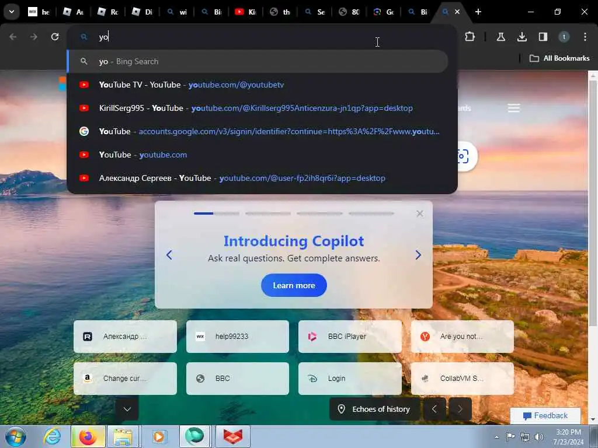This screenshot has width=598, height=448.
Task: Close the Introducing Copilot card
Action: click(x=419, y=213)
